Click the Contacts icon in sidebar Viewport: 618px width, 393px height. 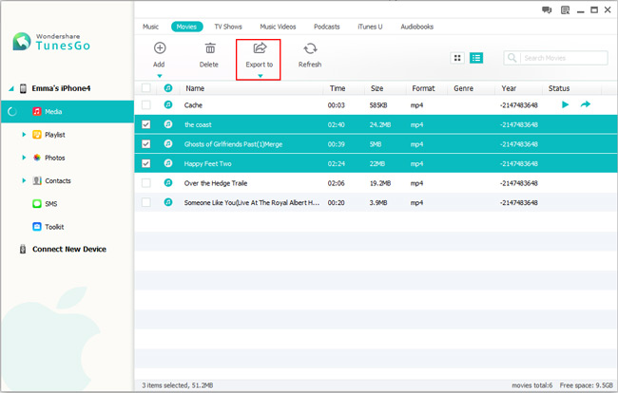tap(37, 180)
